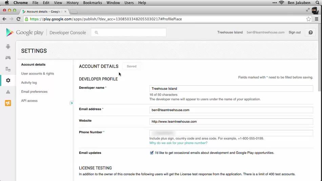
Task: Collapse the settings side panel arrow
Action: tap(72, 103)
